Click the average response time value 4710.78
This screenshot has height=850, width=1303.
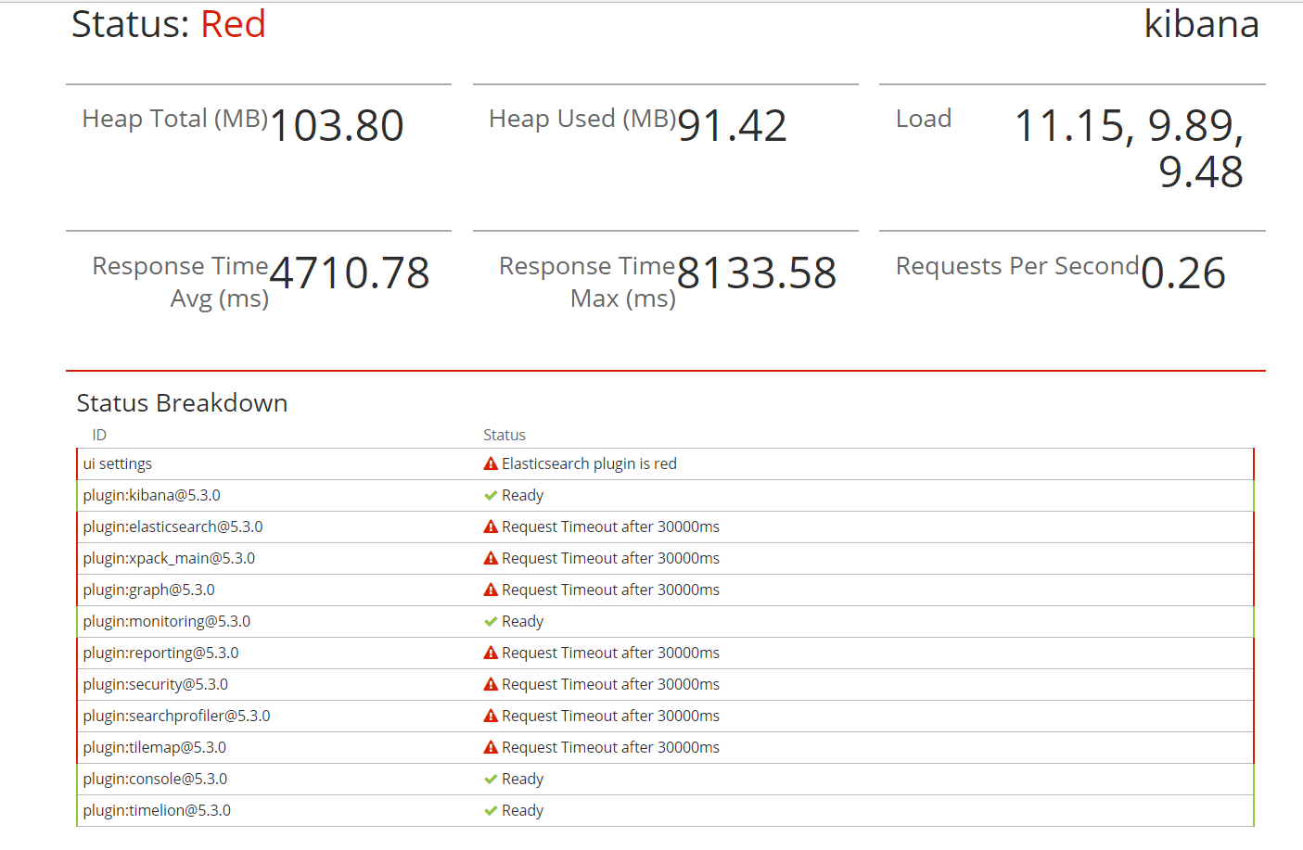pyautogui.click(x=350, y=273)
